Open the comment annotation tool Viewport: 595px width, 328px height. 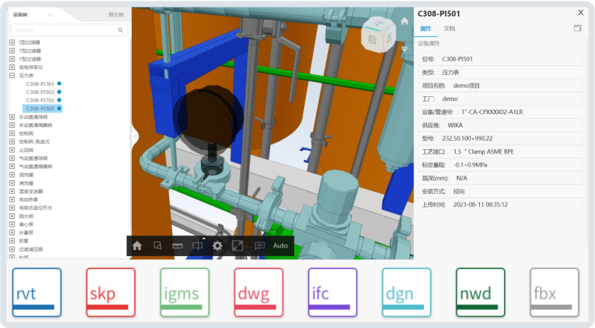pyautogui.click(x=259, y=245)
